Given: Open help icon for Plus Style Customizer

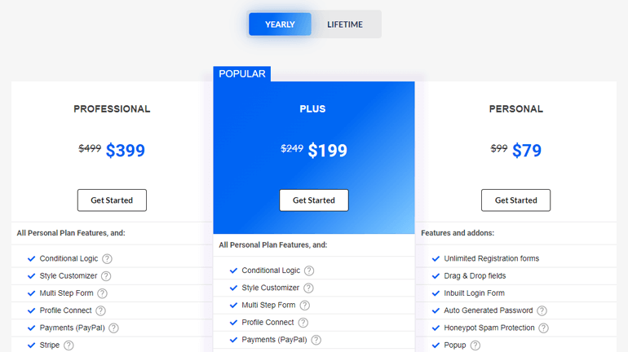Looking at the screenshot, I should [308, 288].
